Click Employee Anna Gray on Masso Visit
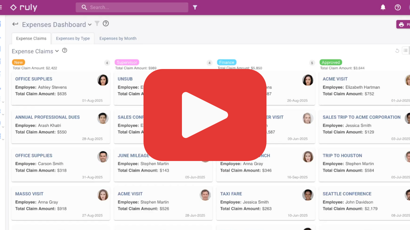 [x=37, y=202]
